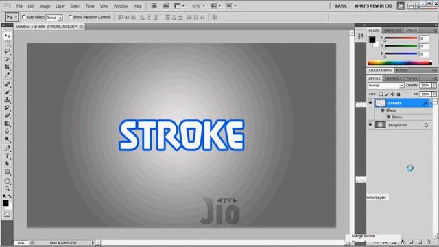Hide the Background layer eye icon

point(370,125)
